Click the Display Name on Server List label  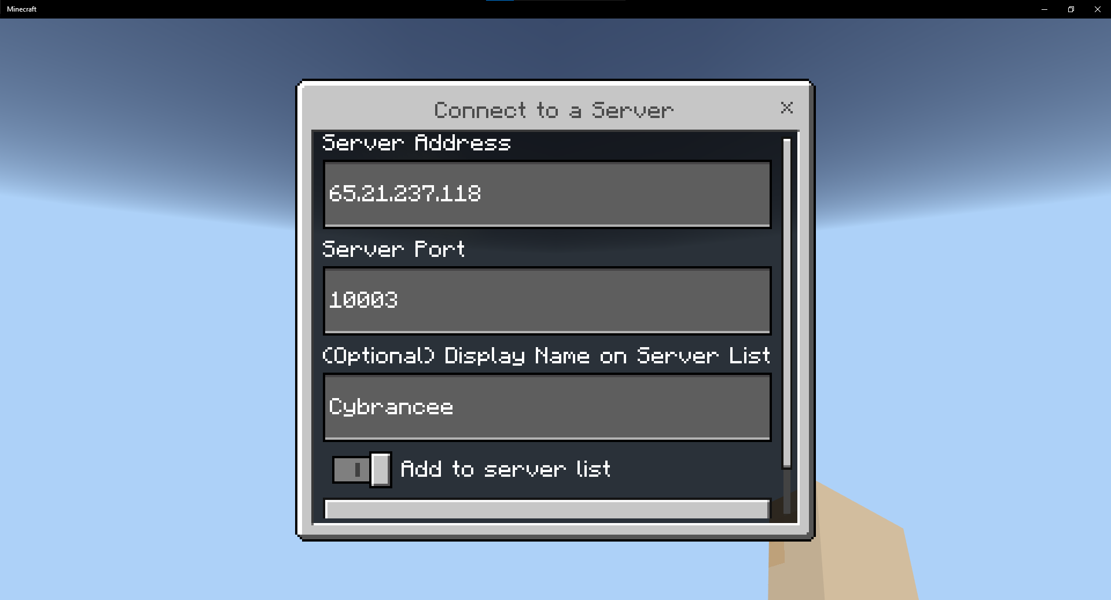(546, 355)
